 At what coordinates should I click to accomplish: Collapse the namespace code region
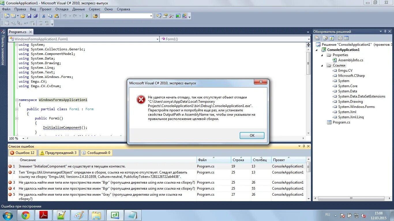click(17, 100)
